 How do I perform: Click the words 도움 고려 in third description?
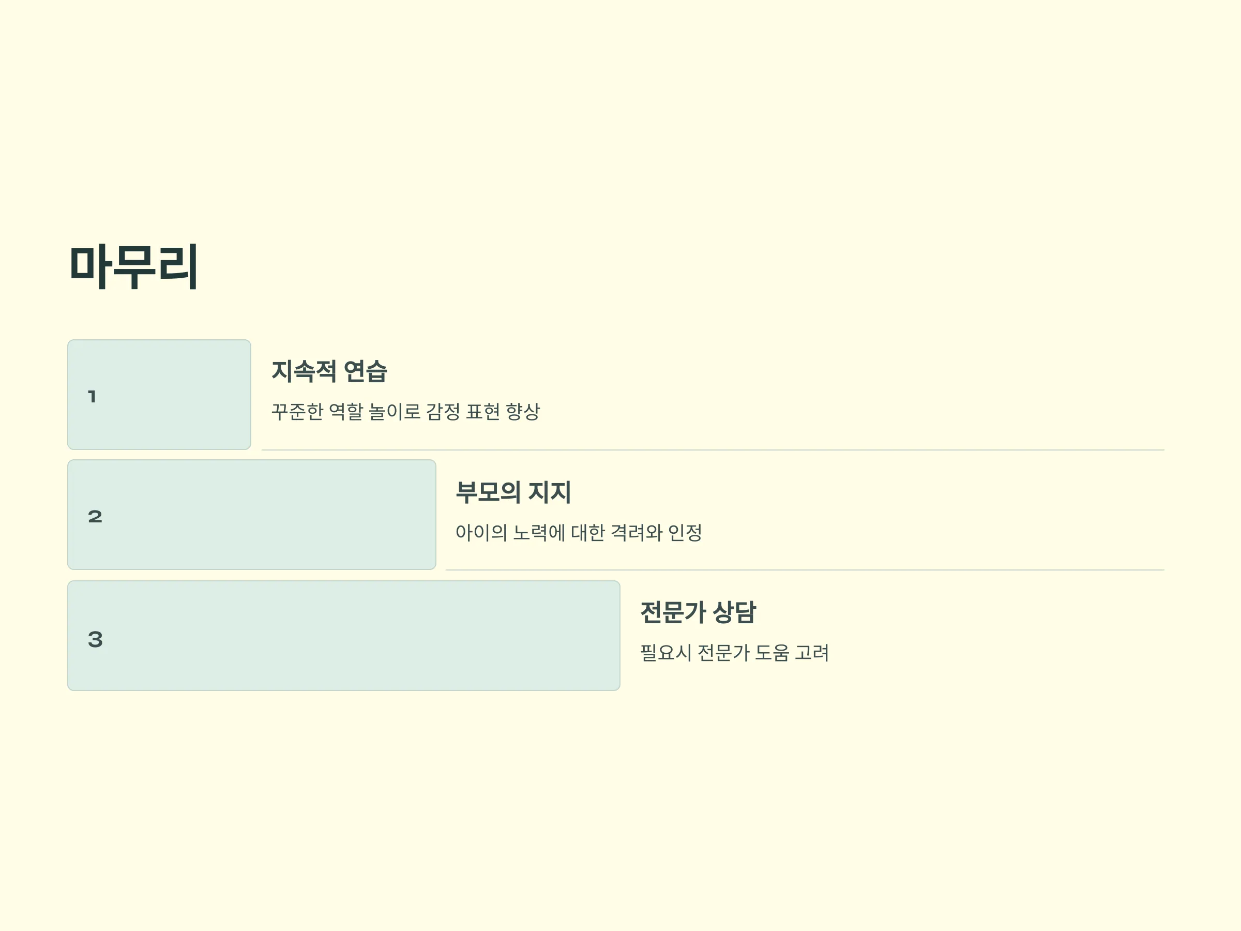tap(792, 652)
